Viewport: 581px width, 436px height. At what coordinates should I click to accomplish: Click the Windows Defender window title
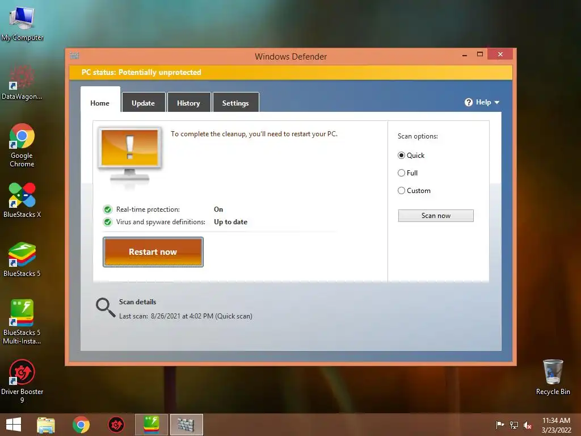[291, 56]
